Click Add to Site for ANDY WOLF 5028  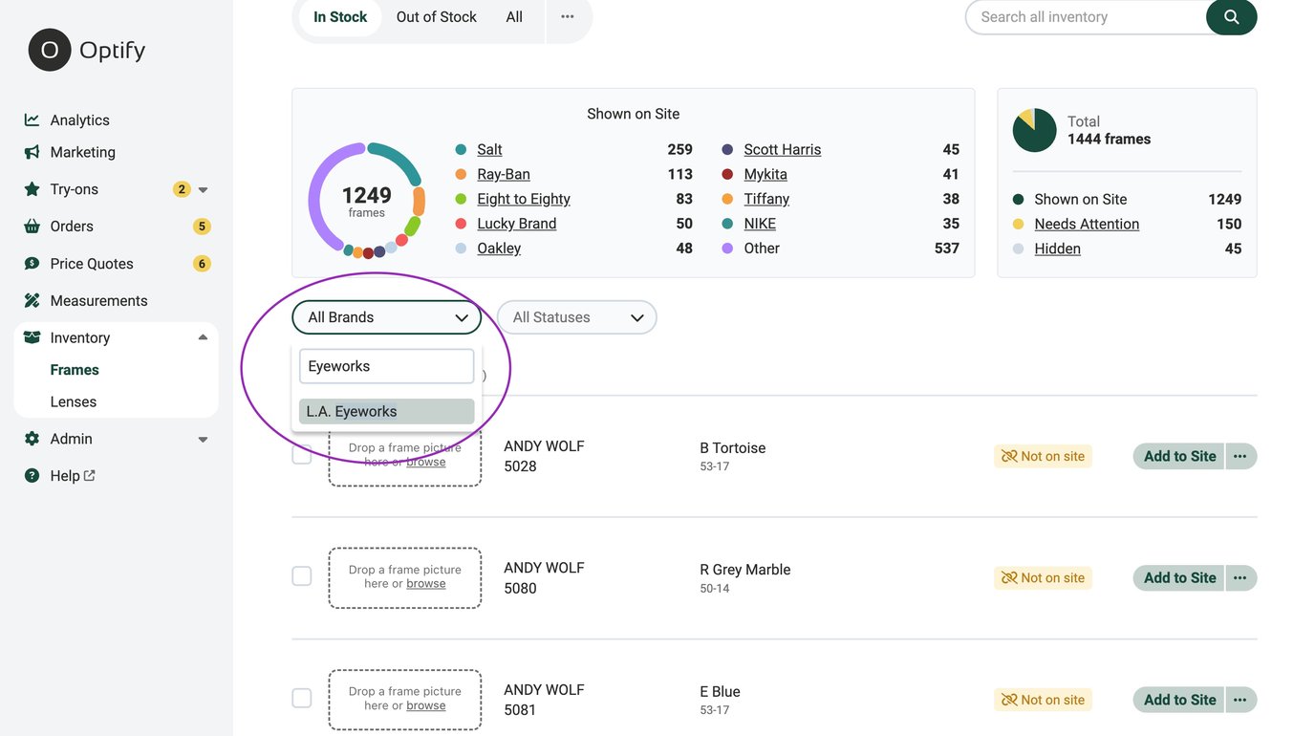(x=1179, y=456)
